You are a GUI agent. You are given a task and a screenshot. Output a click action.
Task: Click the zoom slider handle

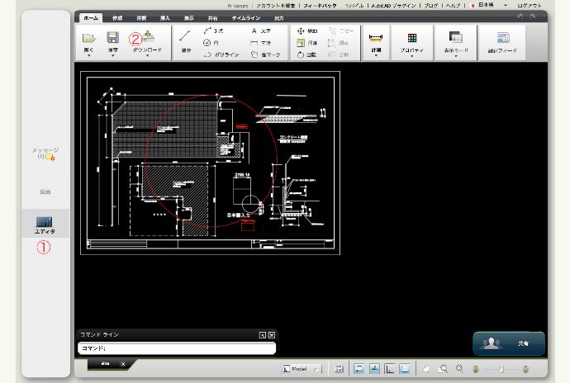click(x=501, y=369)
